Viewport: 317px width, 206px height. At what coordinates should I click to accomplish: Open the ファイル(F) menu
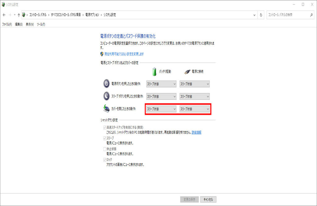tap(7, 24)
